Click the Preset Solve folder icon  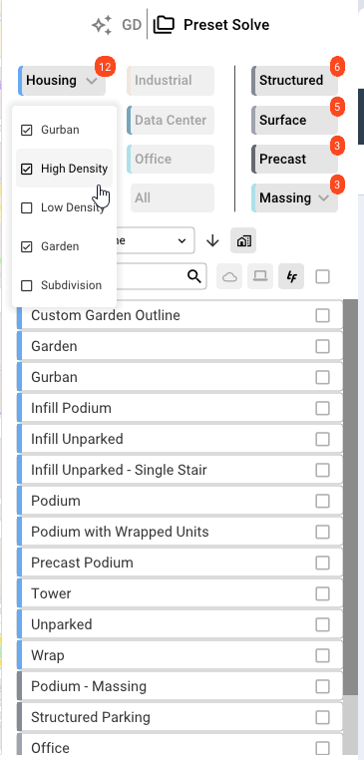(164, 25)
